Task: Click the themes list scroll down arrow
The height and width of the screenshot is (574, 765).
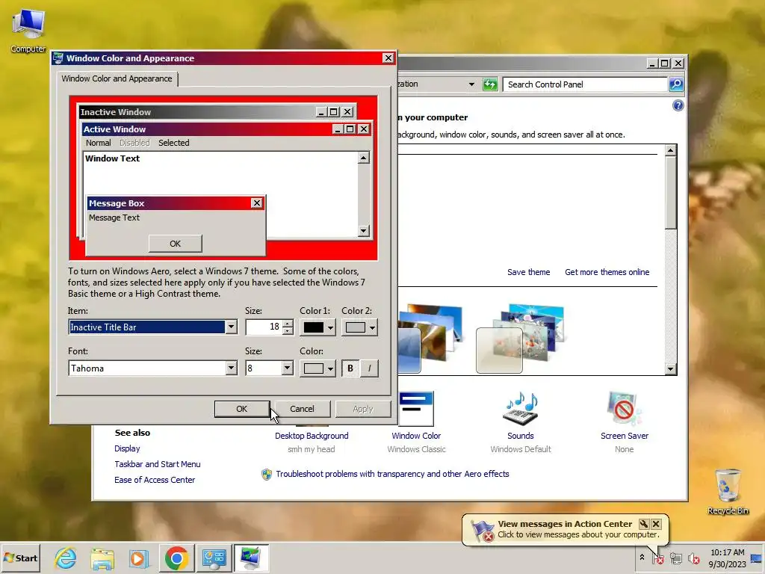Action: coord(670,369)
